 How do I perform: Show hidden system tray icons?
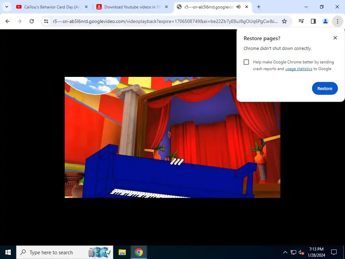(285, 252)
